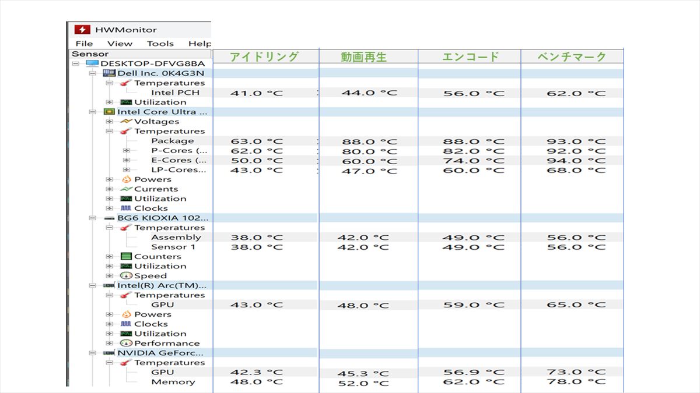The image size is (700, 393).
Task: Click the graphics card icon beside Intel(R) Arc(TM)
Action: point(109,285)
